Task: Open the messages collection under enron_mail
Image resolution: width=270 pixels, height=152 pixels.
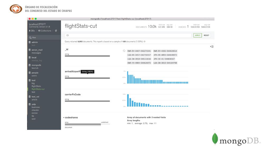Action: point(36,53)
